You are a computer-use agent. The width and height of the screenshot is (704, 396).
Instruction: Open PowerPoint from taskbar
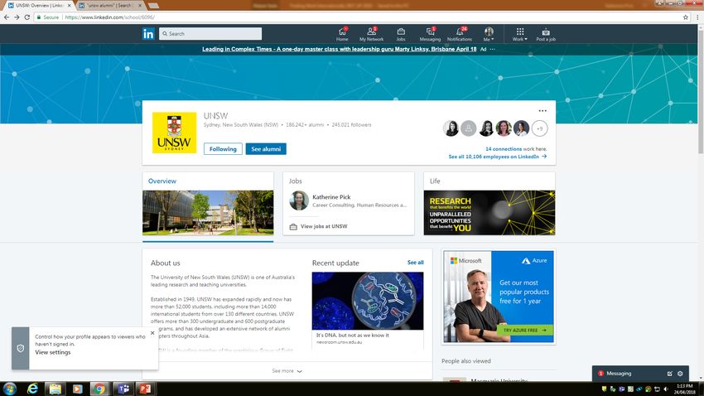(x=146, y=389)
